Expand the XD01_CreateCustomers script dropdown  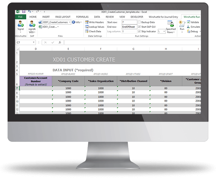click(70, 22)
